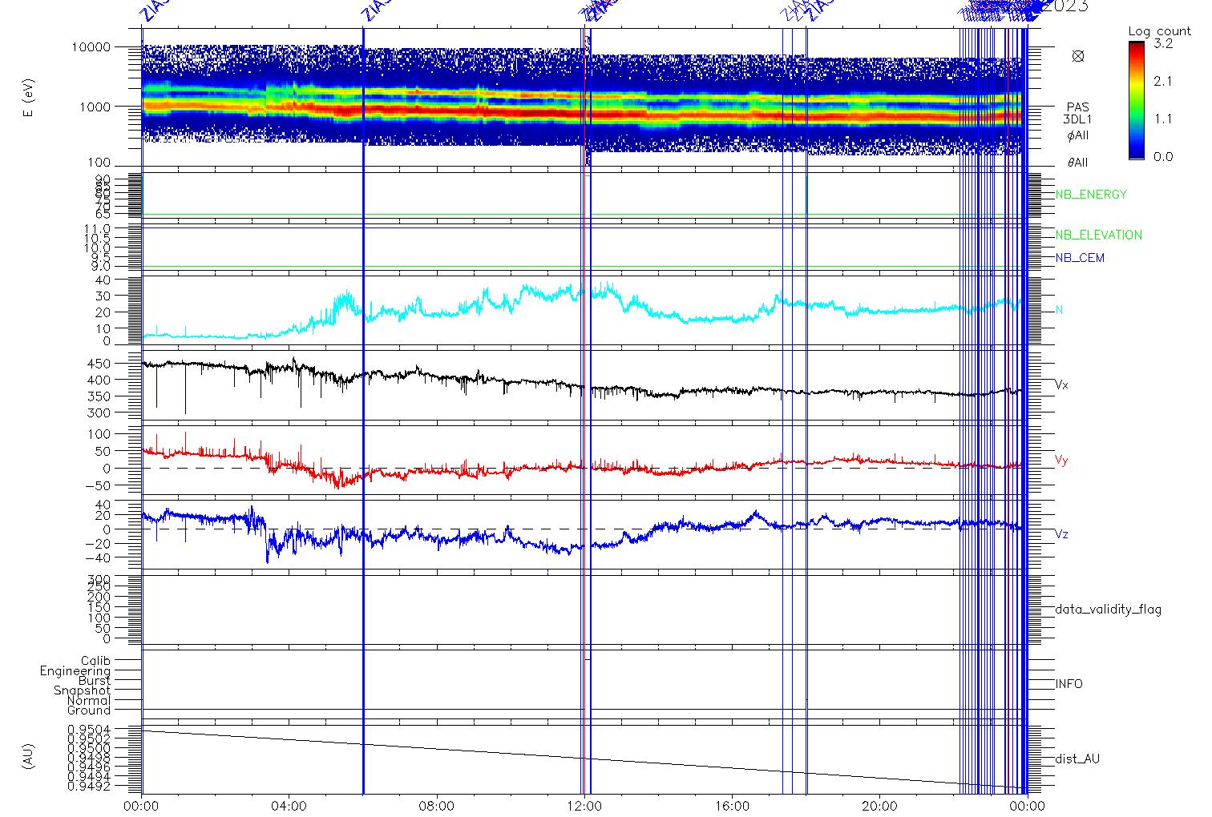Click the 300 tick on the Vx axis
This screenshot has width=1212, height=817.
(x=99, y=413)
